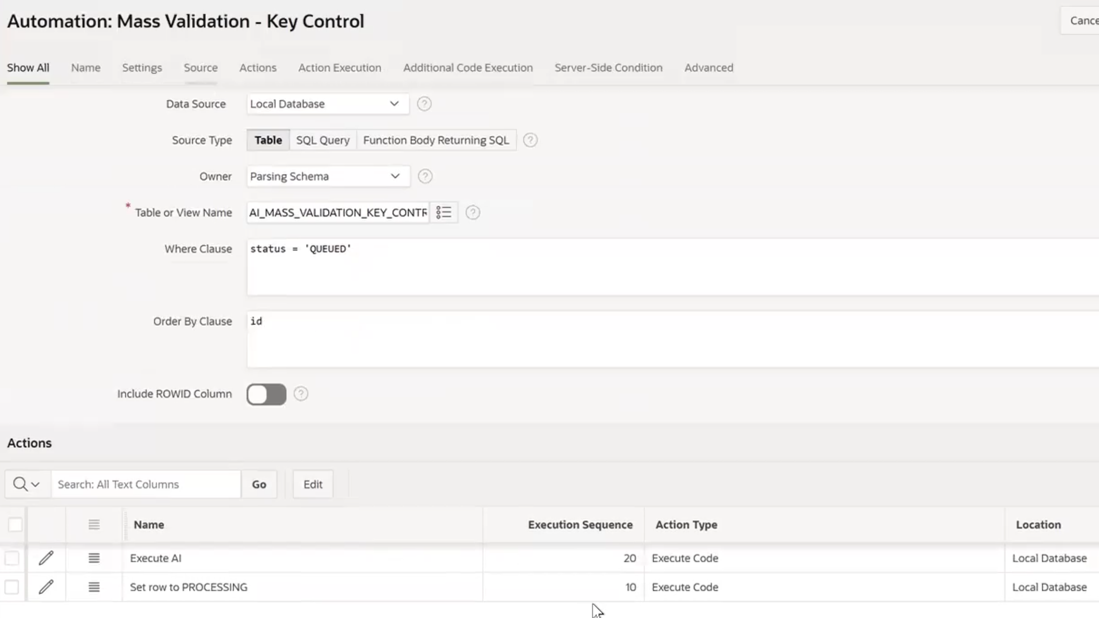Switch to the Action Execution tab
The height and width of the screenshot is (618, 1099).
(340, 68)
